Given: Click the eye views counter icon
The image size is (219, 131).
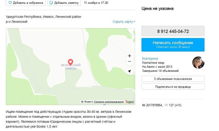Looking at the screenshot, I should pos(166,105).
